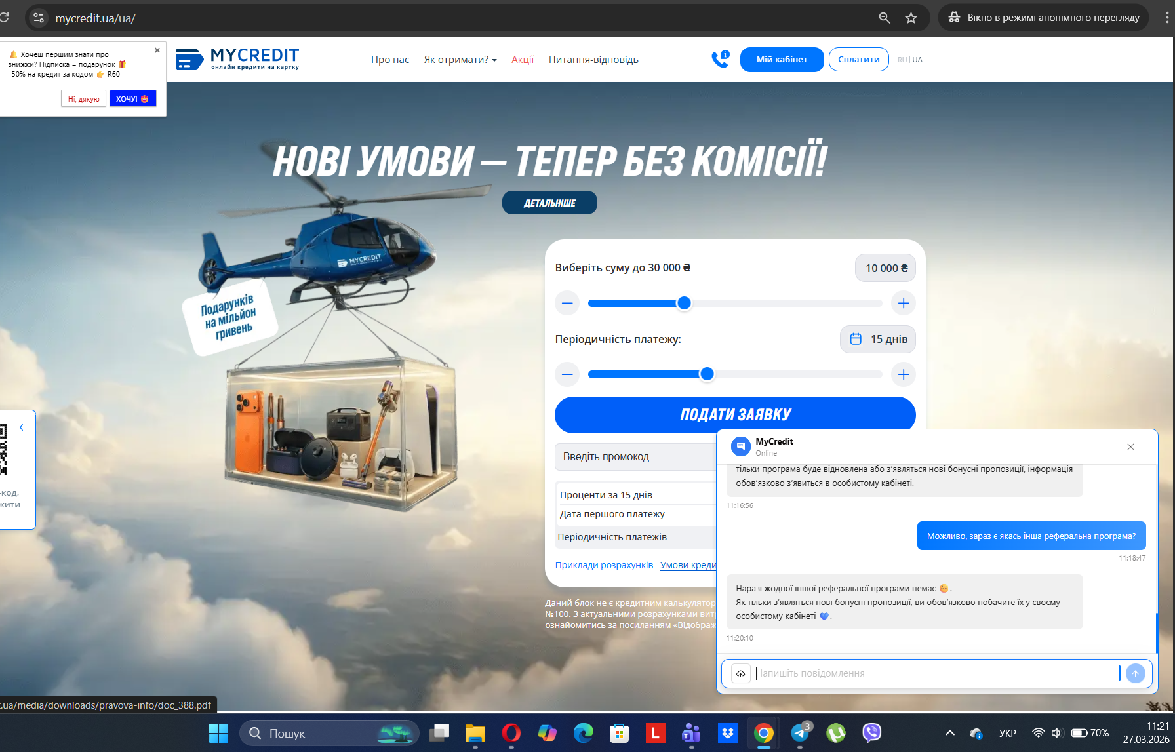This screenshot has width=1175, height=752.
Task: Open uTorrent from the taskbar
Action: (x=836, y=733)
